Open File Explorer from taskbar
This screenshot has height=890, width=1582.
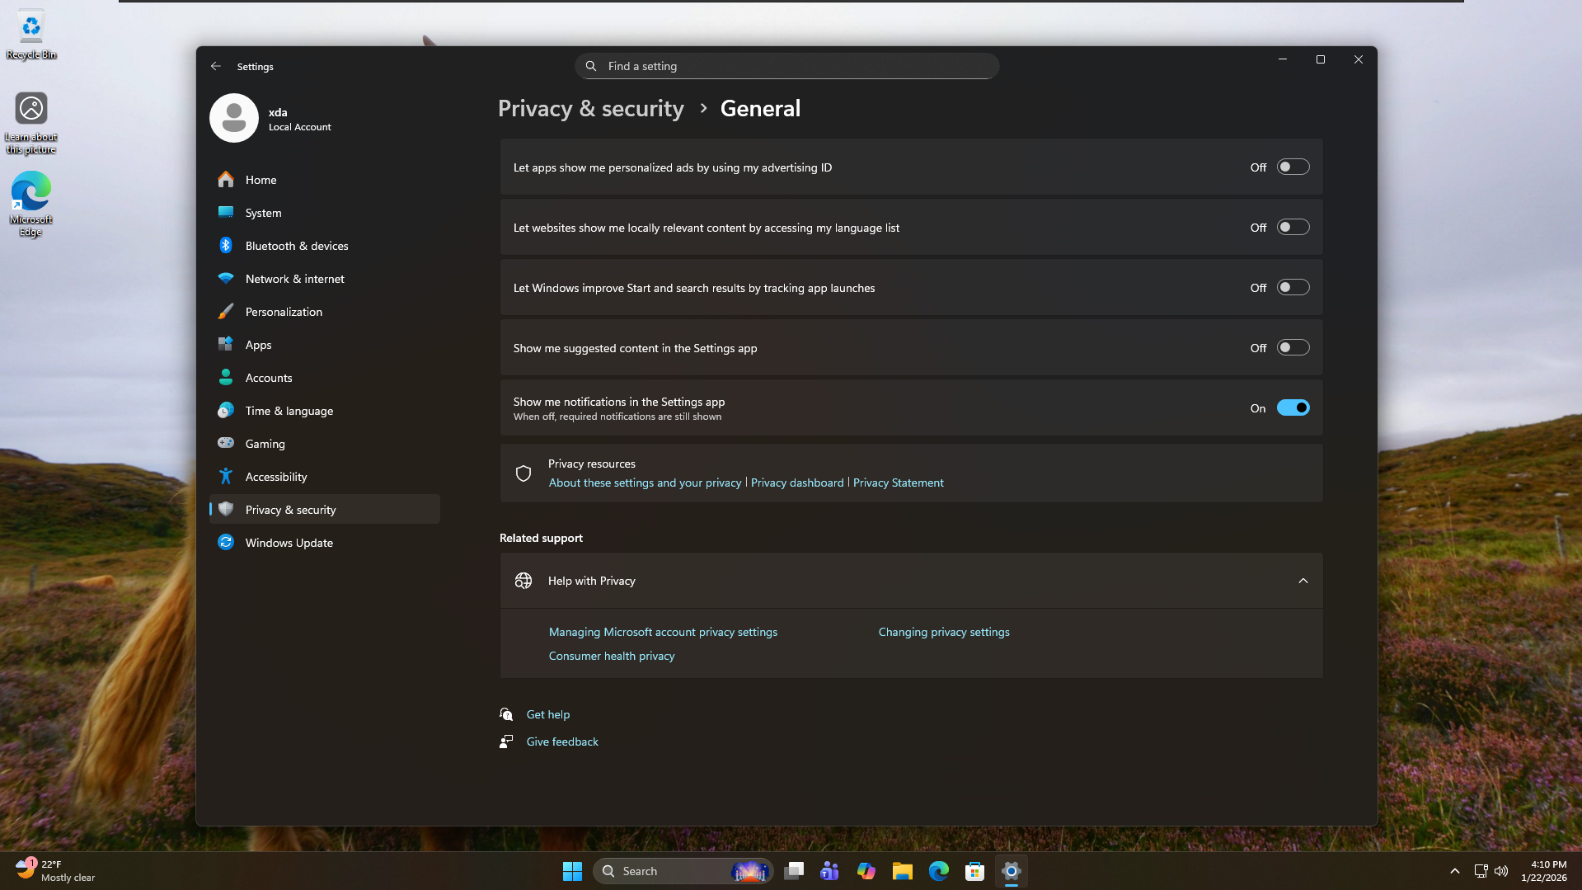[903, 871]
